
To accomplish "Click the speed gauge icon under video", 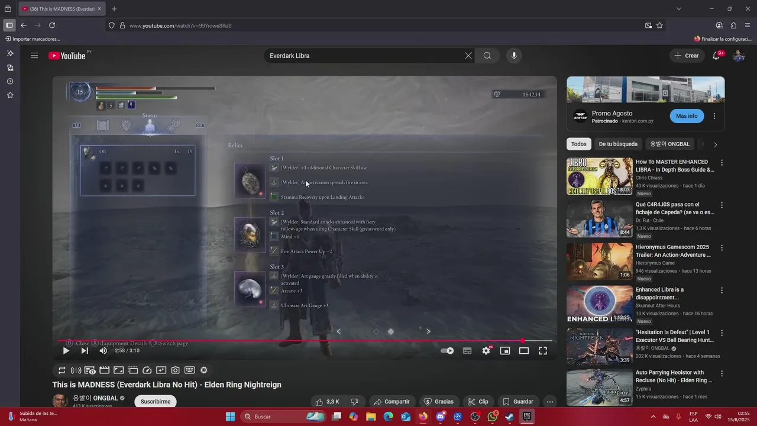I will pos(147,370).
